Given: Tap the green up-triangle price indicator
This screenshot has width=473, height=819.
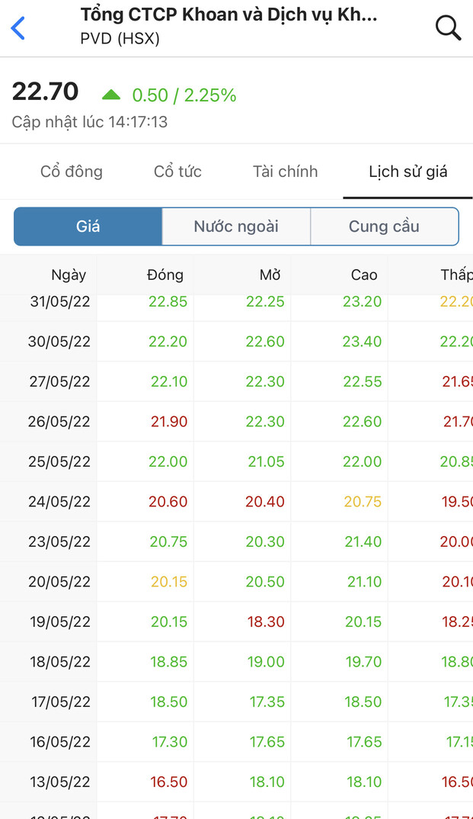Looking at the screenshot, I should 111,95.
